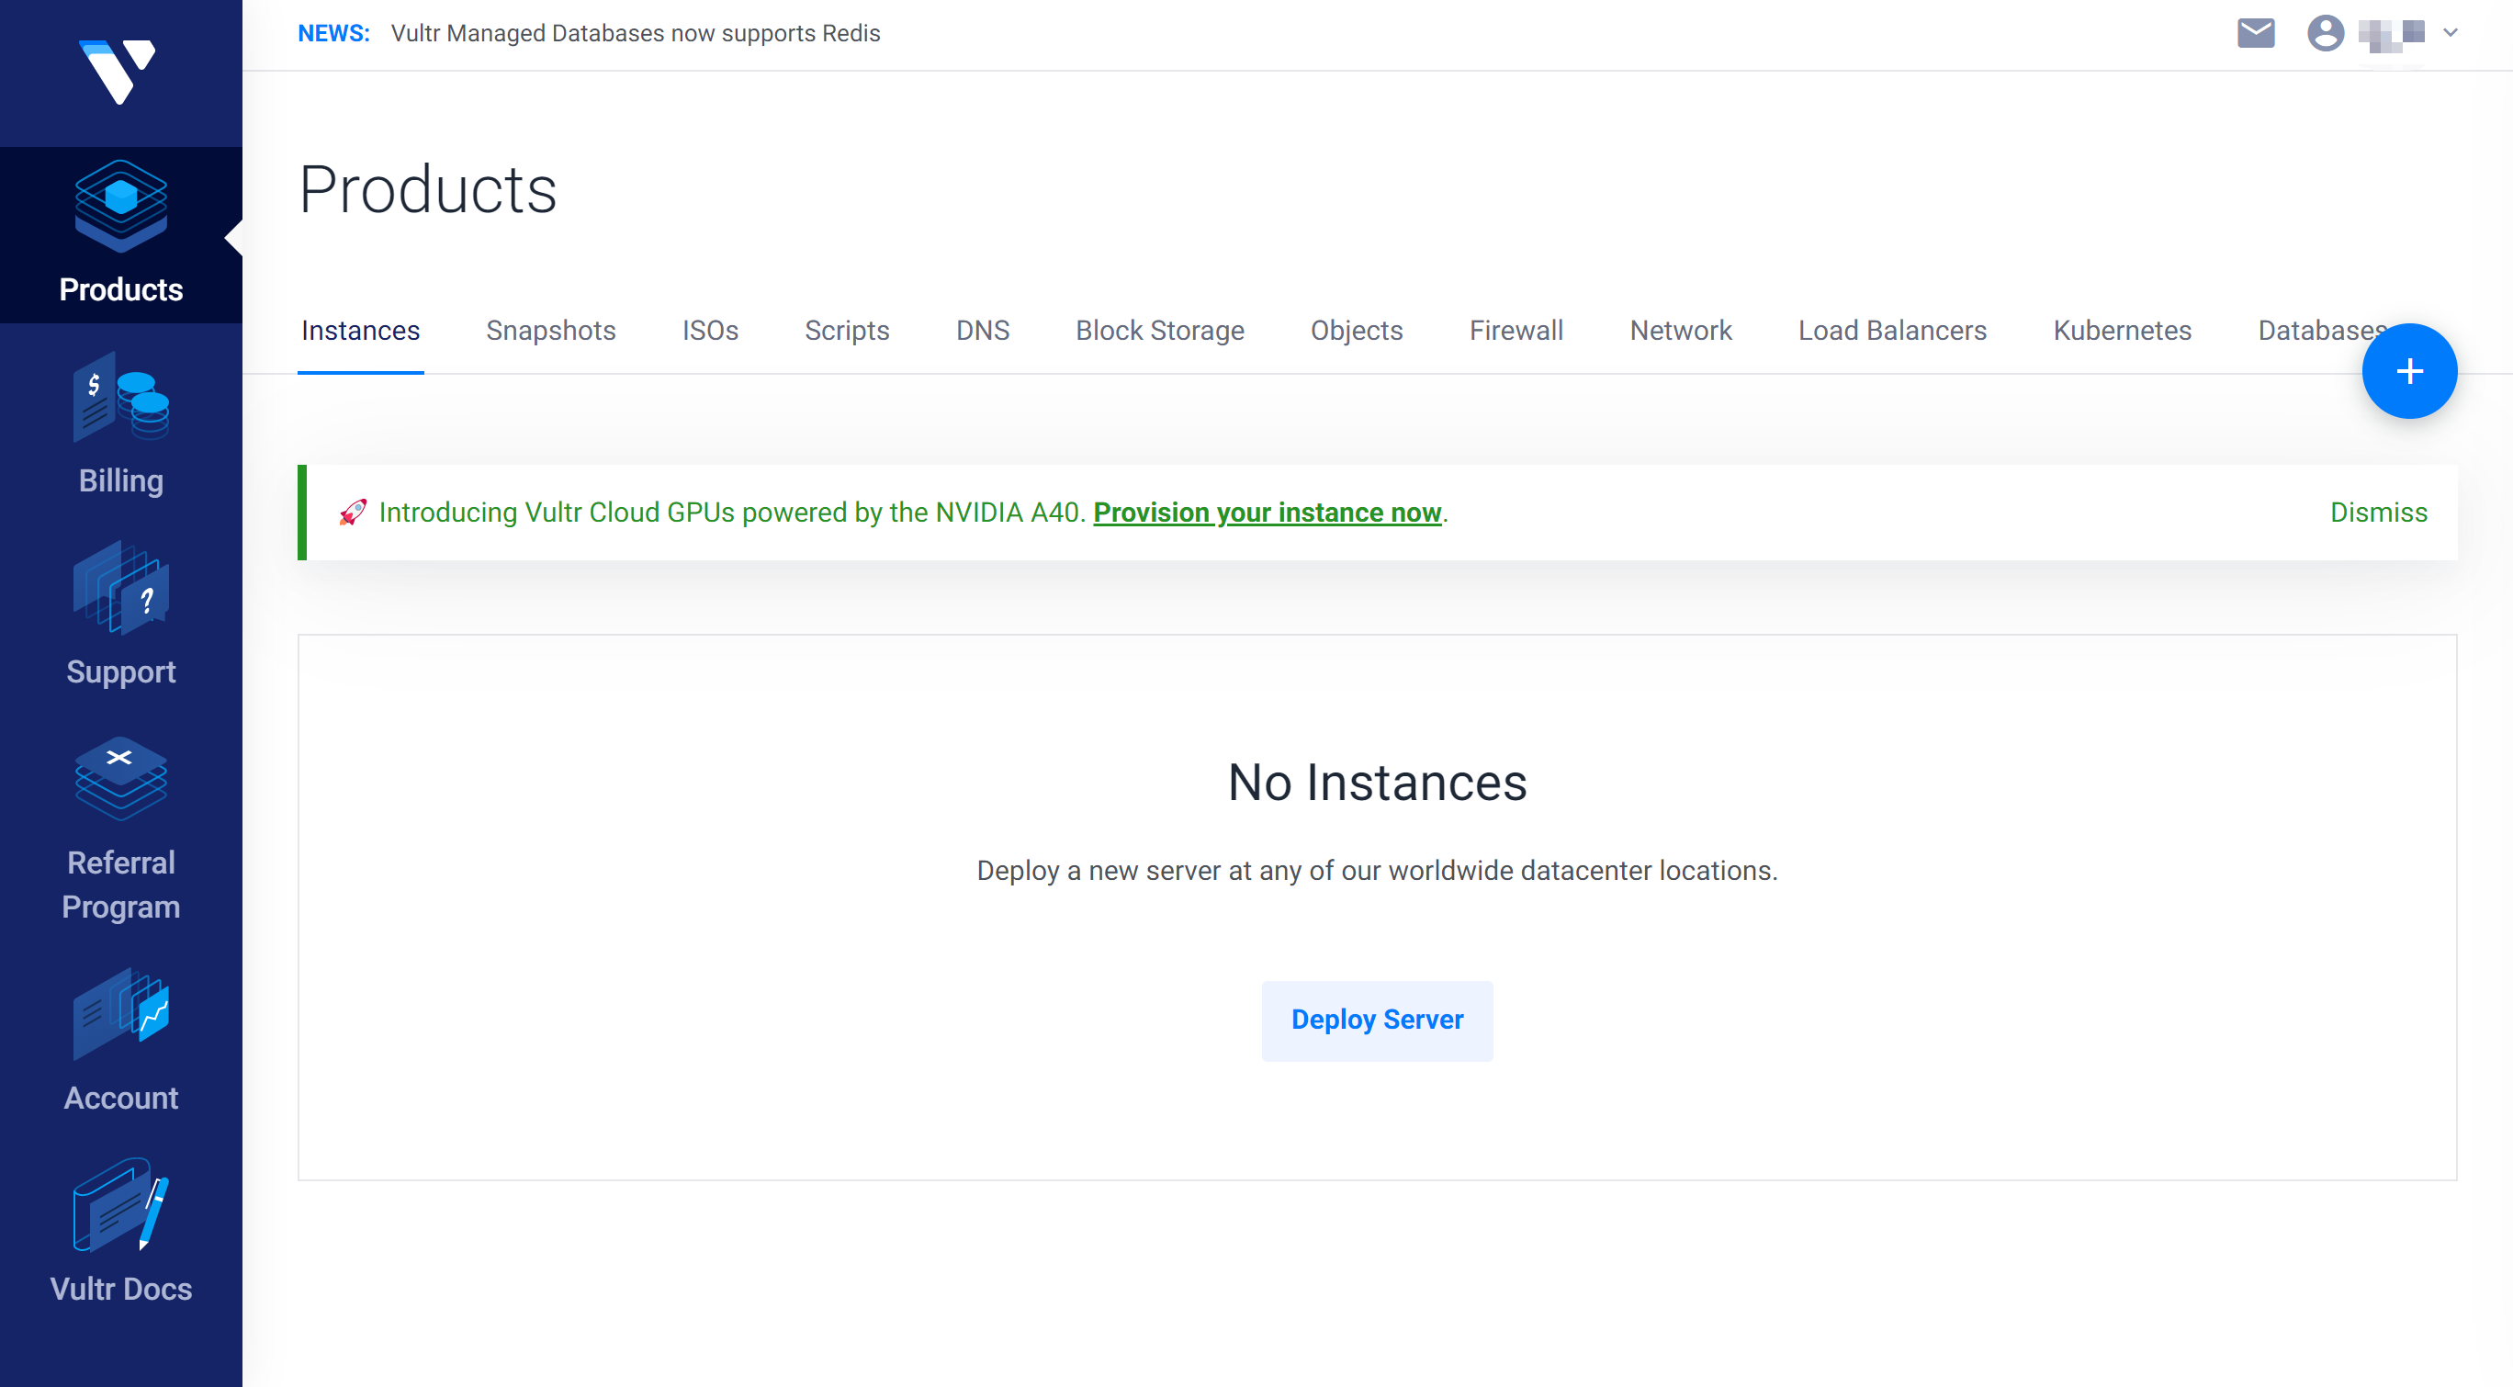The image size is (2513, 1387).
Task: Open the mail envelope icon
Action: [2256, 33]
